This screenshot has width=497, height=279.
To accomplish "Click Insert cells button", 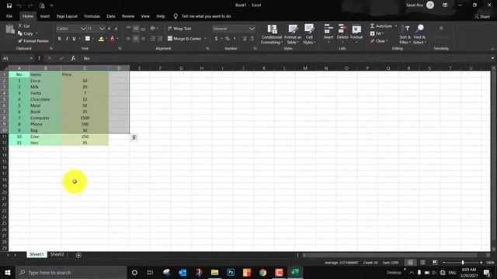I will [x=328, y=34].
